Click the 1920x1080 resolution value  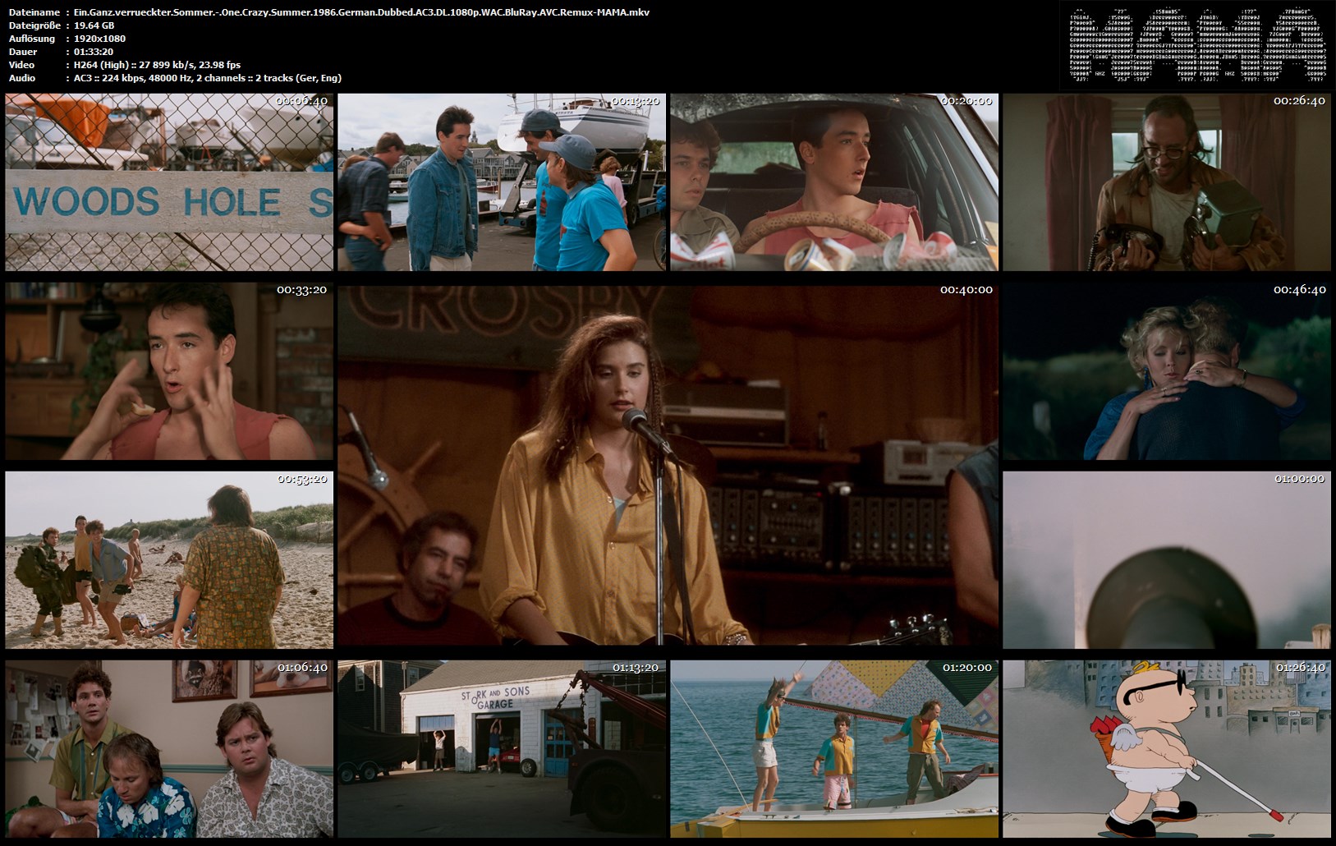tap(99, 39)
